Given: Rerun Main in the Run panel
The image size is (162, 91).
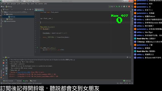Looking at the screenshot, I should (x=4, y=60).
